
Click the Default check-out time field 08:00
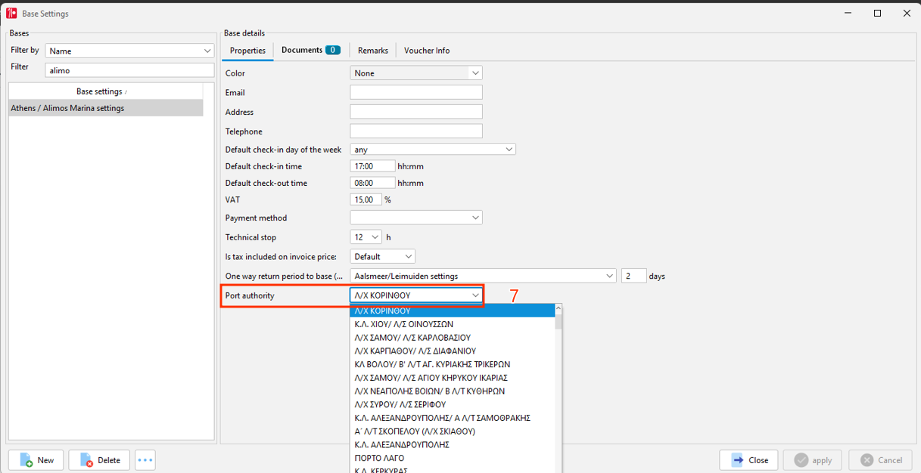373,183
